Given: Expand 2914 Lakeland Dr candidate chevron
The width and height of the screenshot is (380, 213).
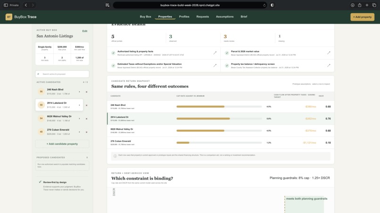Looking at the screenshot, I should (x=79, y=105).
